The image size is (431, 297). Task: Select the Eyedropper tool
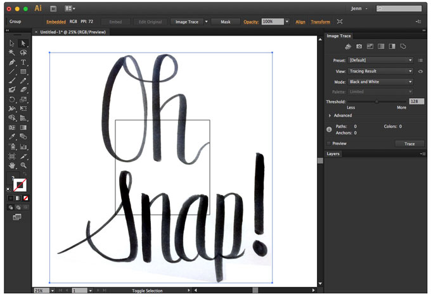(x=12, y=137)
